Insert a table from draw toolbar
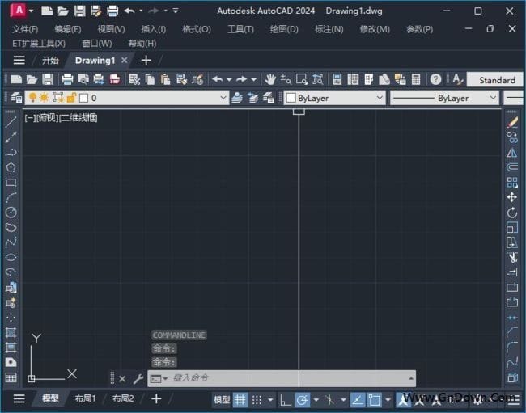The height and width of the screenshot is (413, 526). tap(11, 377)
